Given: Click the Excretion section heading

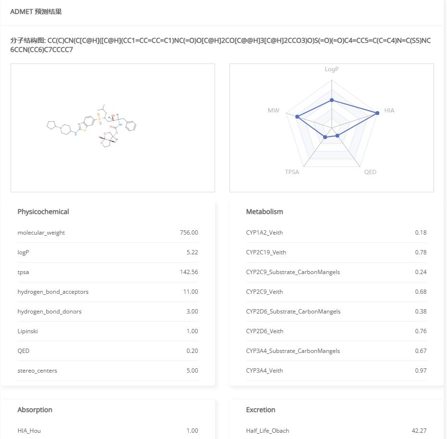Looking at the screenshot, I should pyautogui.click(x=260, y=410).
